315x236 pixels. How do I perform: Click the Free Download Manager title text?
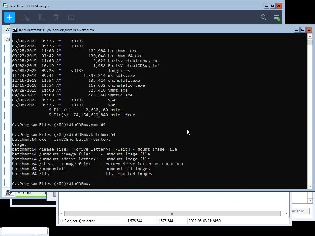29,6
